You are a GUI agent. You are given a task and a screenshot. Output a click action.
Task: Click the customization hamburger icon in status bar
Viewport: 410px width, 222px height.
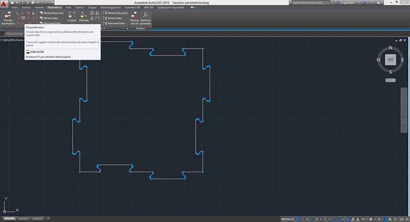pos(407,219)
